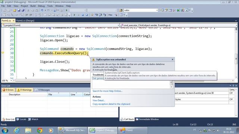The width and height of the screenshot is (239, 134).
Task: Open the window position dropdown on Call Stack pane
Action: coord(230,86)
